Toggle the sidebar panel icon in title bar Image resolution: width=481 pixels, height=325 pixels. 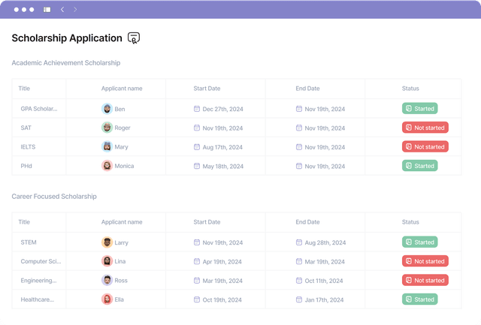[47, 10]
